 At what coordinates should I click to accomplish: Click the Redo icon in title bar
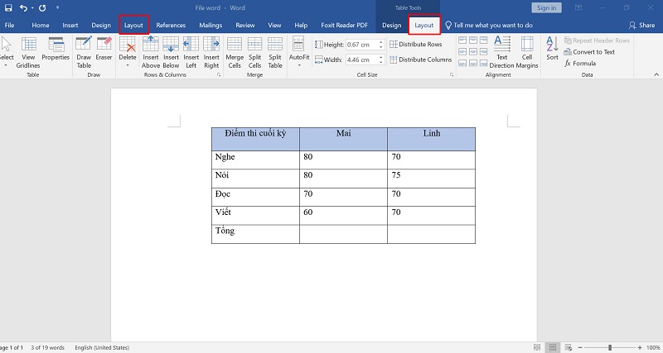pyautogui.click(x=42, y=7)
